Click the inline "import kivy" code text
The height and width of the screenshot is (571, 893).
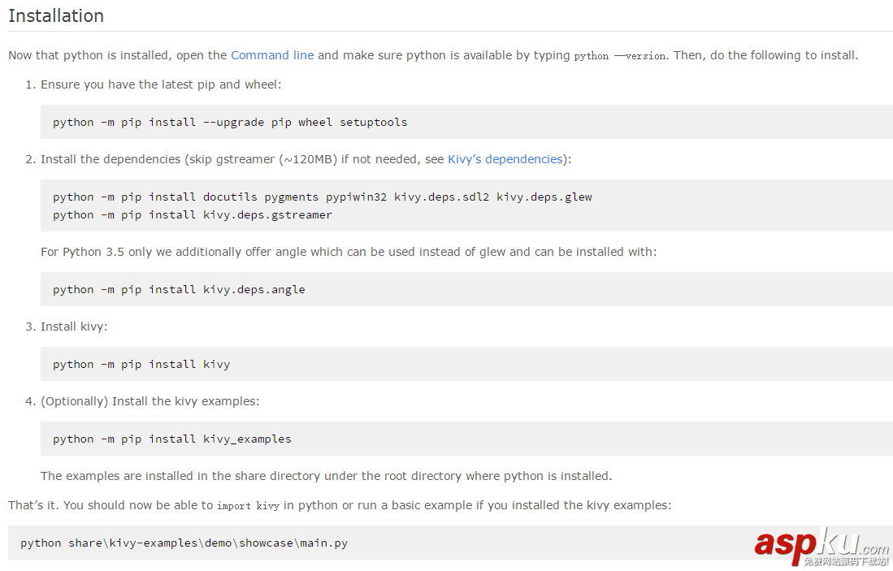pos(248,506)
